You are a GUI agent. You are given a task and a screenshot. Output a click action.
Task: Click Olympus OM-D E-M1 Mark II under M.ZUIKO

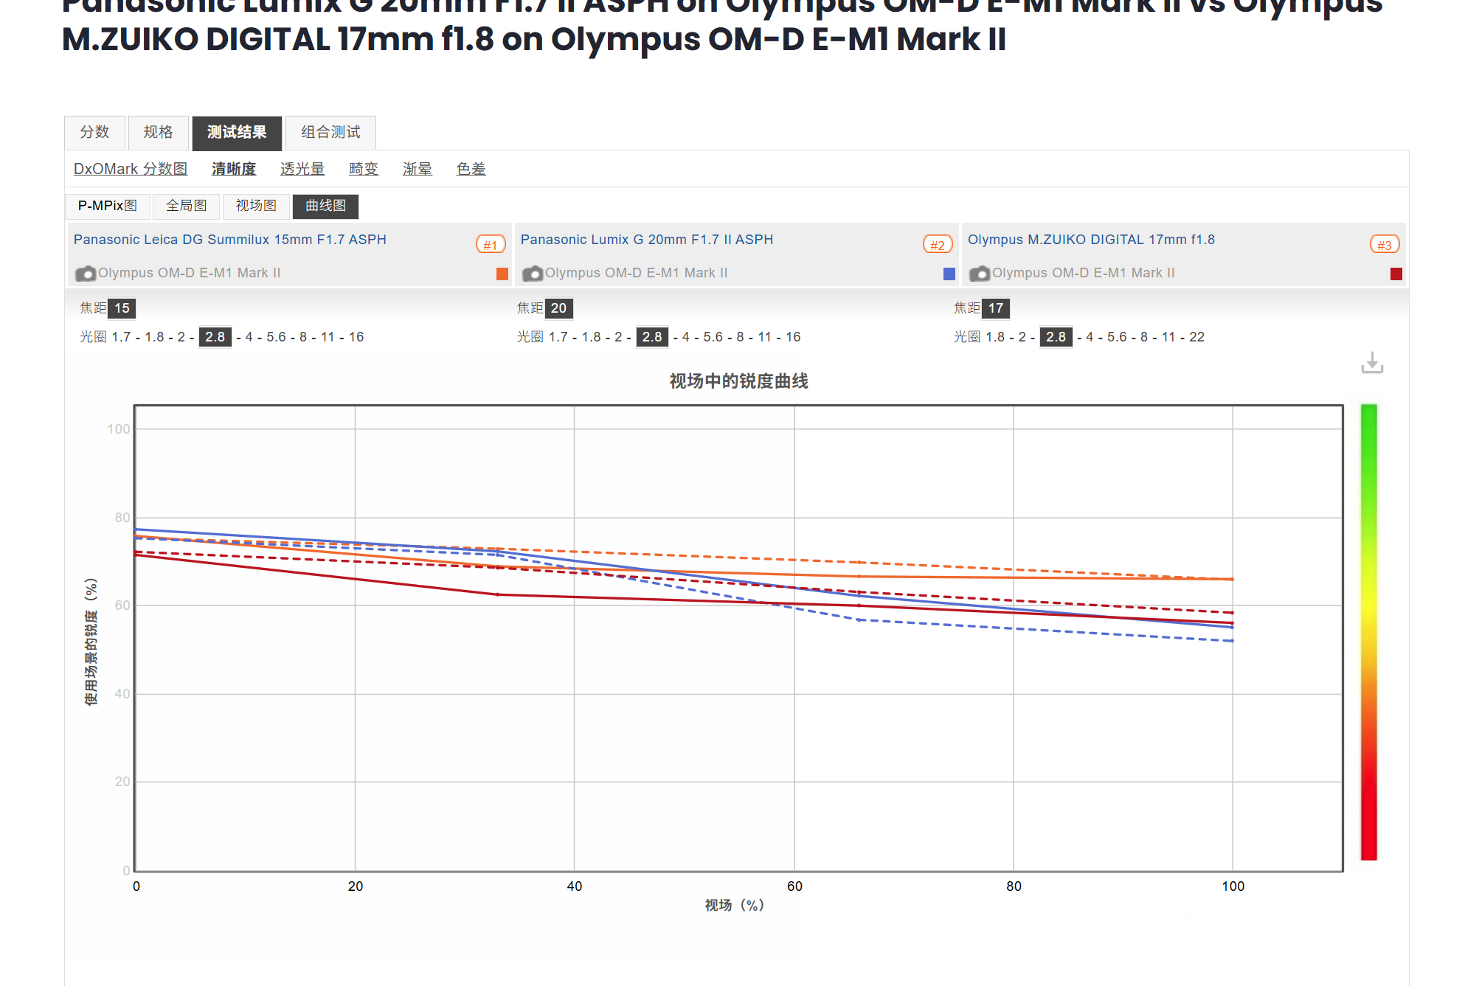(x=1084, y=273)
